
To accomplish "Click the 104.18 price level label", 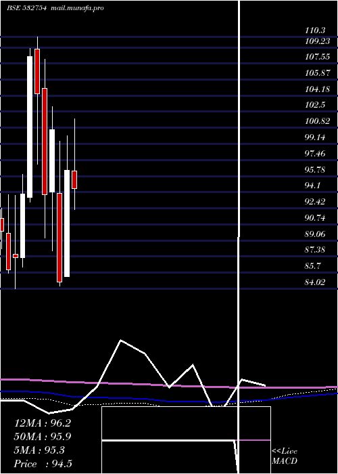I will pyautogui.click(x=317, y=89).
